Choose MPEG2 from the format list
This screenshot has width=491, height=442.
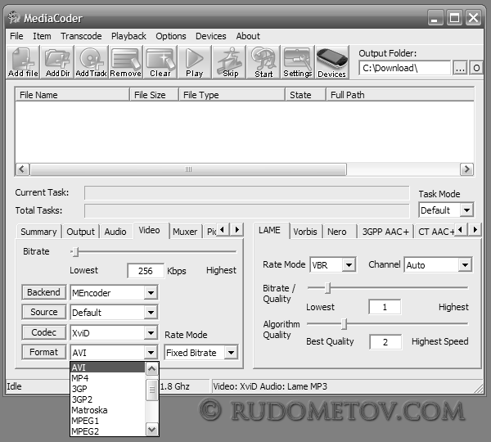point(108,431)
